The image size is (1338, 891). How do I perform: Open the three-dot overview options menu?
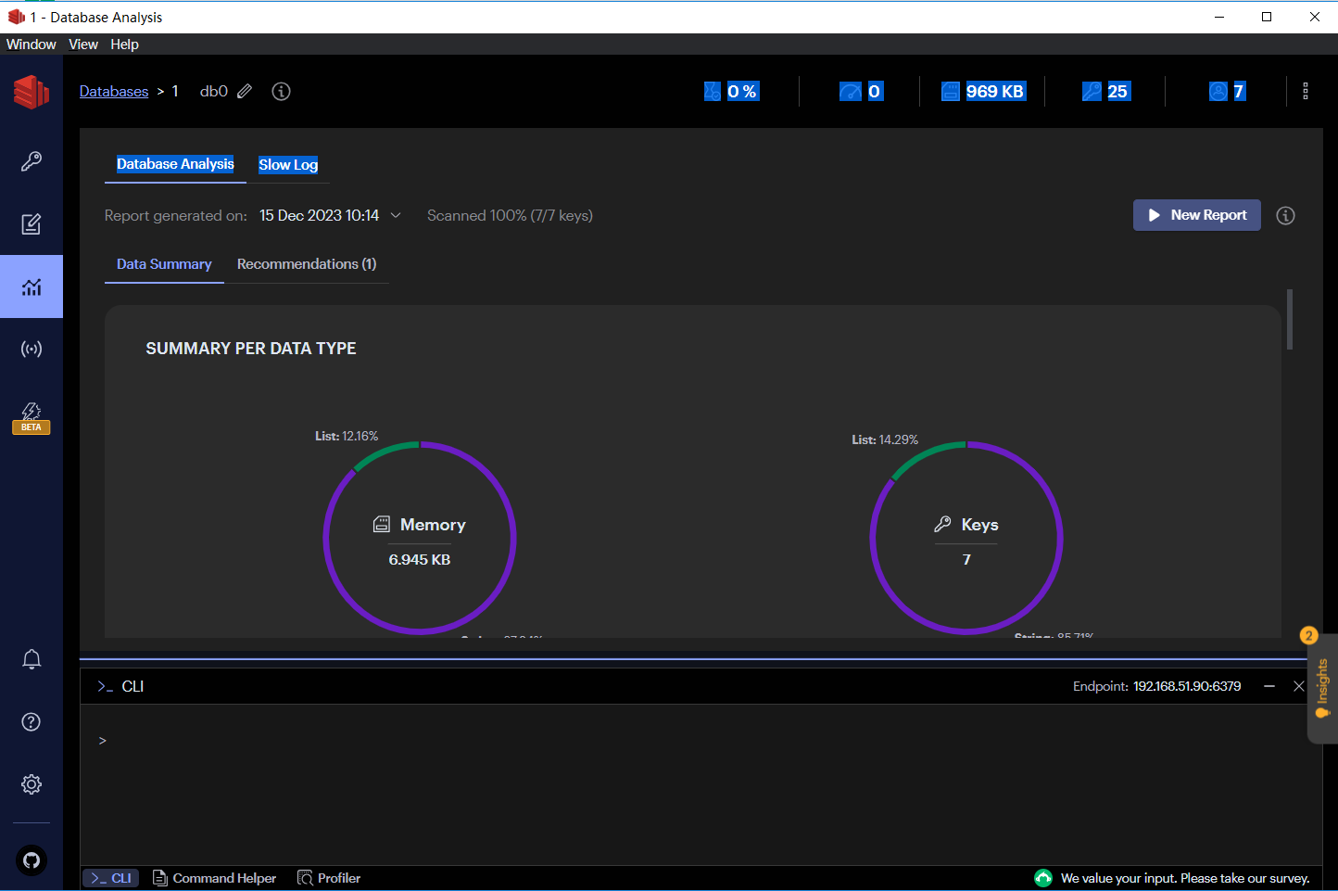coord(1306,91)
